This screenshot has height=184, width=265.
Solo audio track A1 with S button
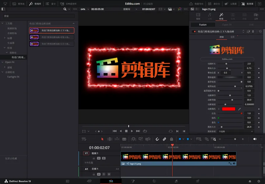pyautogui.click(x=104, y=174)
